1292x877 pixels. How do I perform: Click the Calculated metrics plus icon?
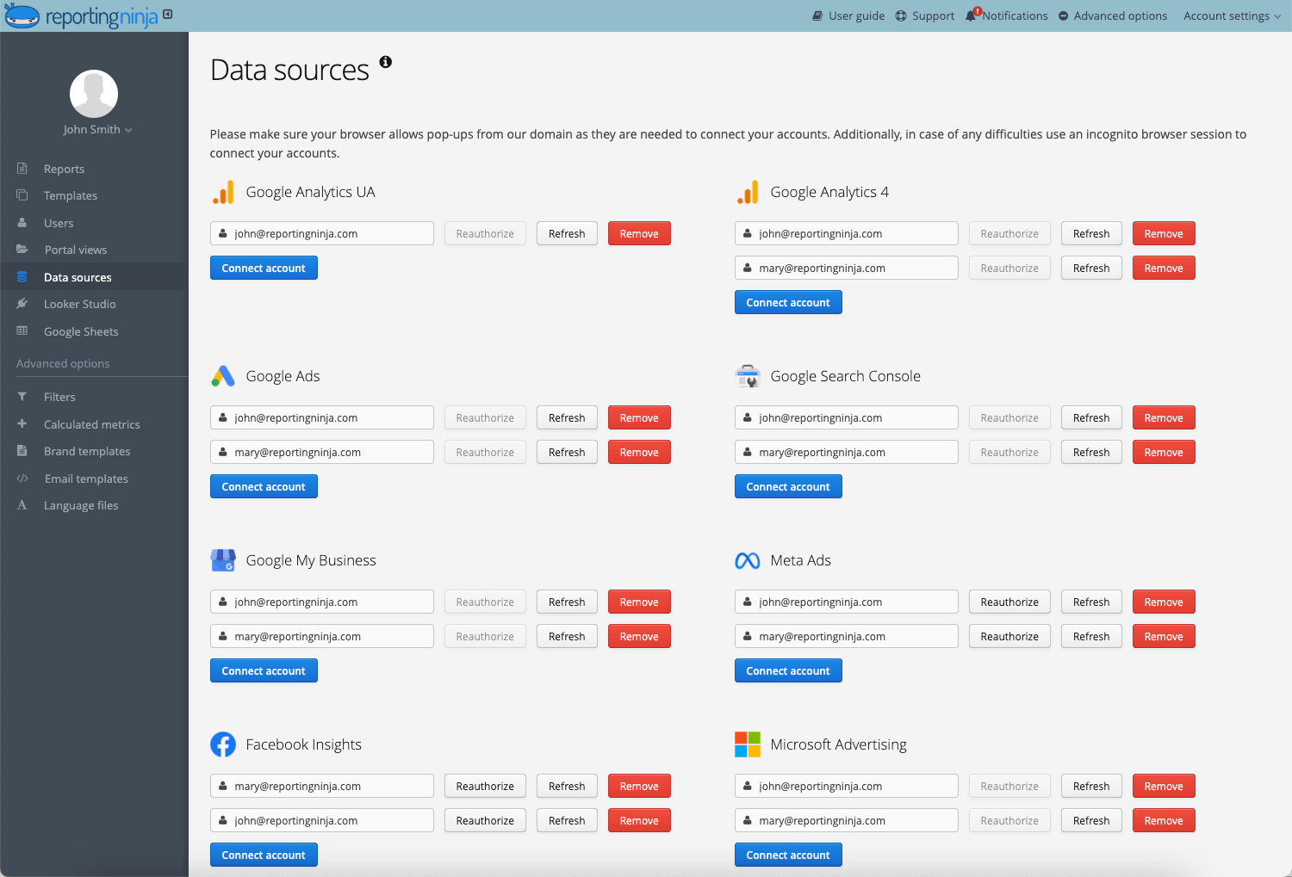pos(22,423)
